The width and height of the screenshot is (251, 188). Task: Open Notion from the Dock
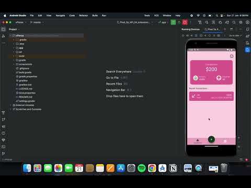(173, 168)
